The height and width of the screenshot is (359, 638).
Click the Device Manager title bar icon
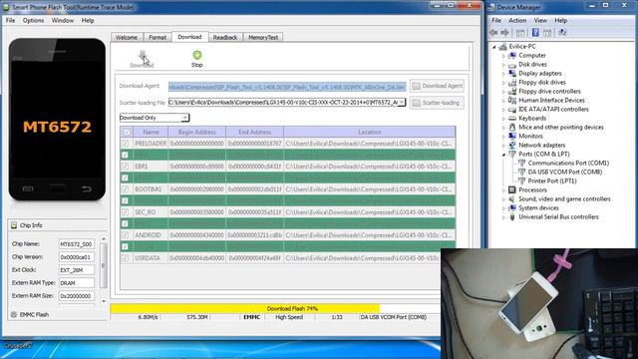pos(491,7)
